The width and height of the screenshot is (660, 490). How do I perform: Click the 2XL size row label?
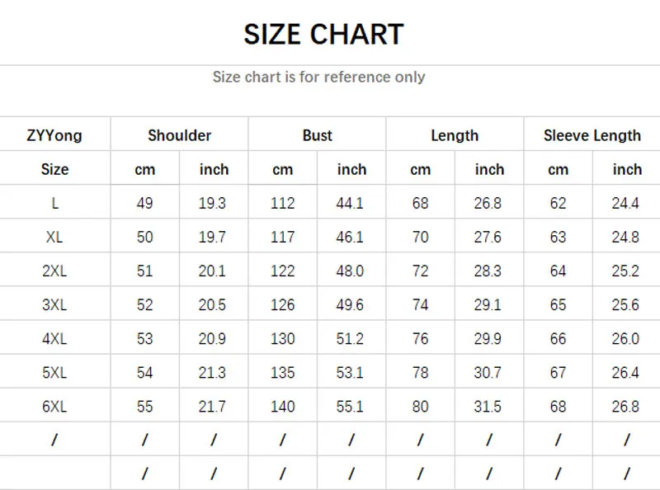pyautogui.click(x=54, y=271)
